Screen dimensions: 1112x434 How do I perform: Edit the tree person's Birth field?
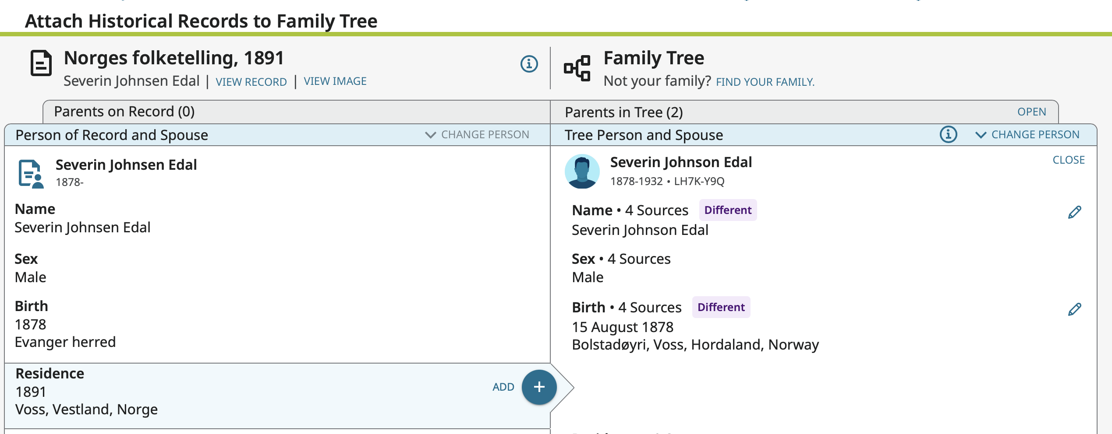tap(1074, 309)
